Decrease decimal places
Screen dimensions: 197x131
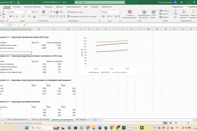pyautogui.click(x=119, y=16)
